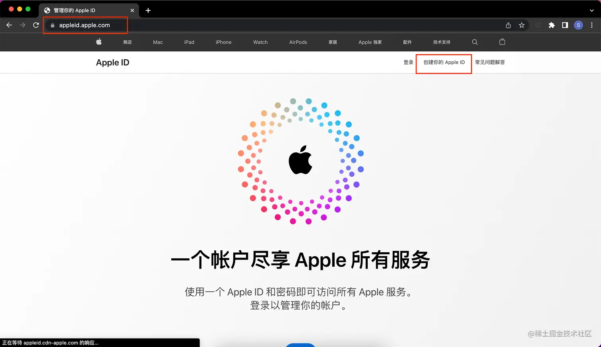Select the 管理你的 Apple ID browser tab

(89, 10)
